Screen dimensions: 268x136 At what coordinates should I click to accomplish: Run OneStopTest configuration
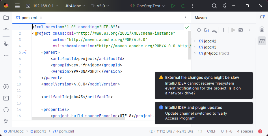pos(173,6)
